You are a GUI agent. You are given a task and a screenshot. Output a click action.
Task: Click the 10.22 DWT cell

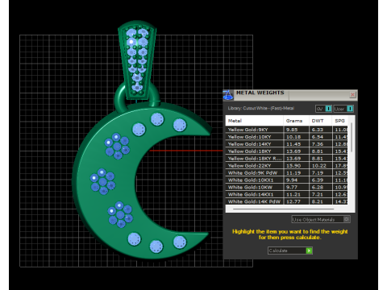click(320, 166)
